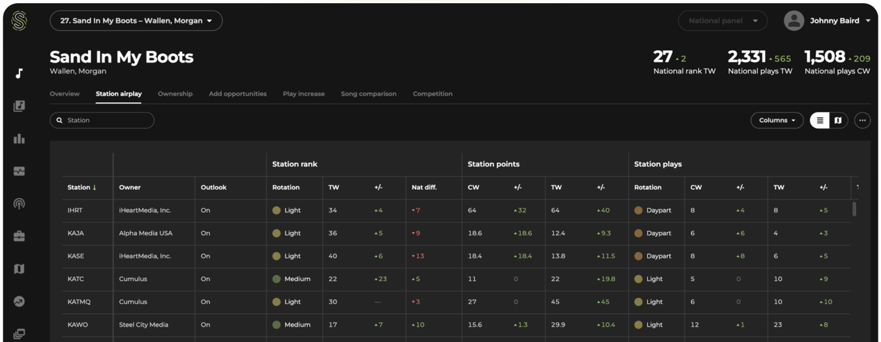Click the Station plays group header
This screenshot has width=881, height=342.
658,164
